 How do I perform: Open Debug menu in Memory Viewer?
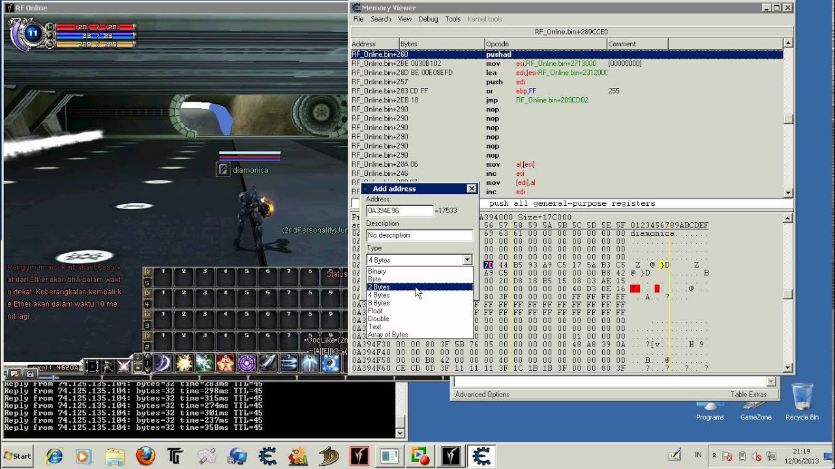[x=429, y=19]
